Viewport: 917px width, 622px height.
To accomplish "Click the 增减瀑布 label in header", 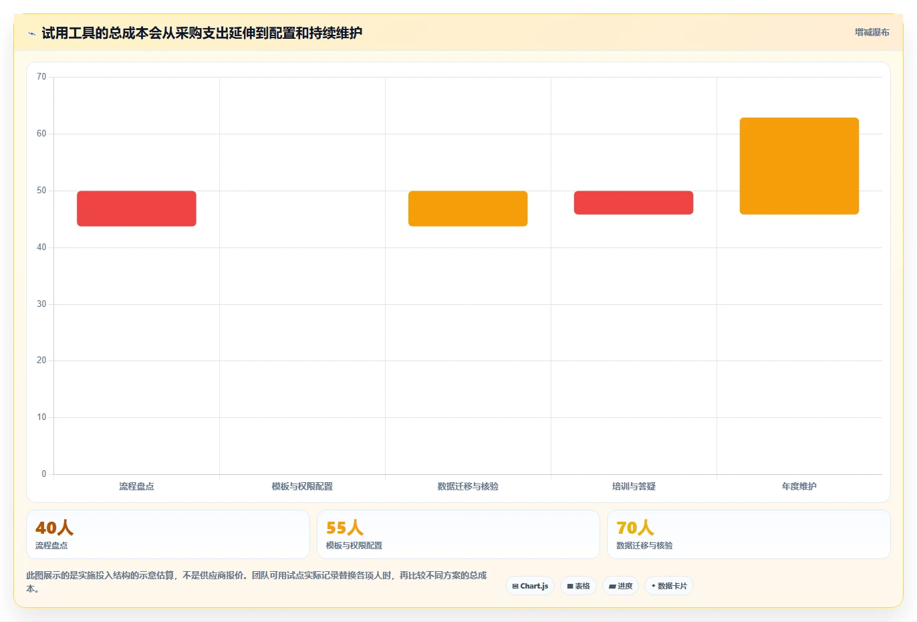I will coord(872,32).
